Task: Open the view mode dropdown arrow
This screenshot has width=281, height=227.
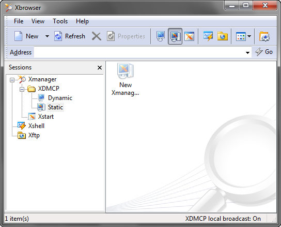Action: pyautogui.click(x=249, y=36)
